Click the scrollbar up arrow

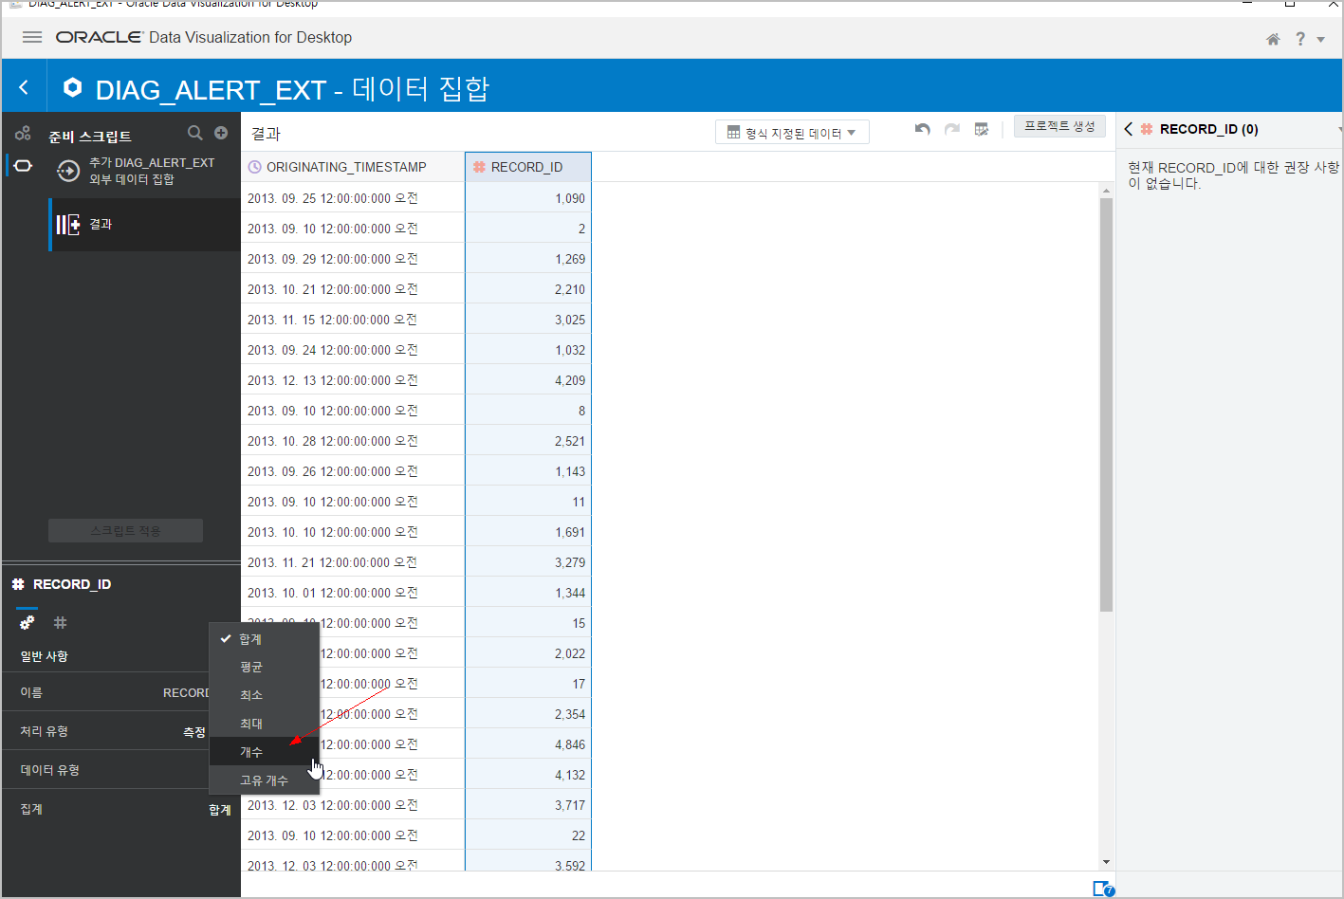[1106, 191]
